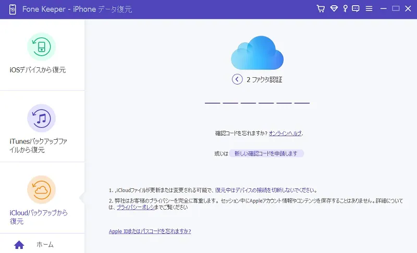The width and height of the screenshot is (417, 253).
Task: Open the shopping cart purchase icon
Action: click(x=321, y=9)
